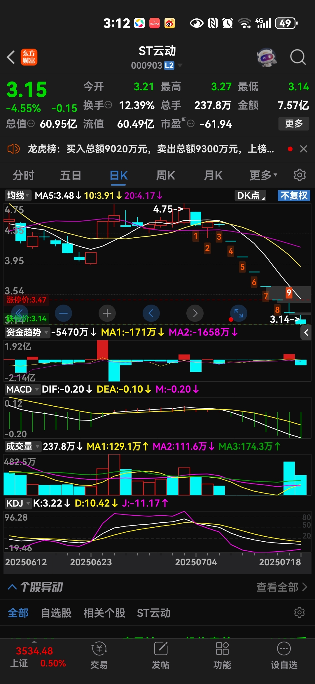Tap the 总值 info circle icon
This screenshot has width=315, height=684.
pyautogui.click(x=31, y=124)
